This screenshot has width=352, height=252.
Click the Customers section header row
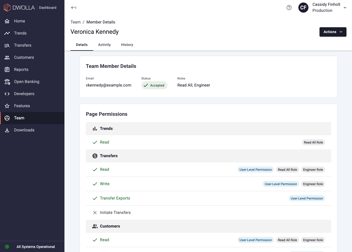coord(208,226)
